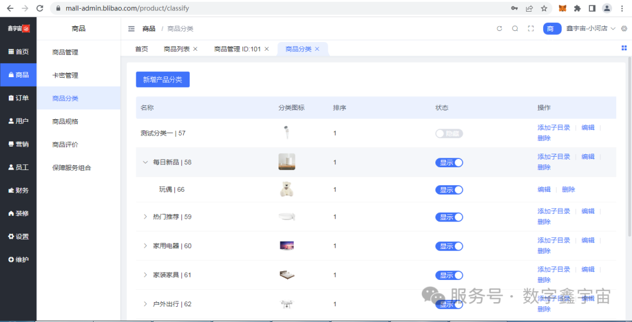Collapse the 每日新品 category row

[x=146, y=162]
